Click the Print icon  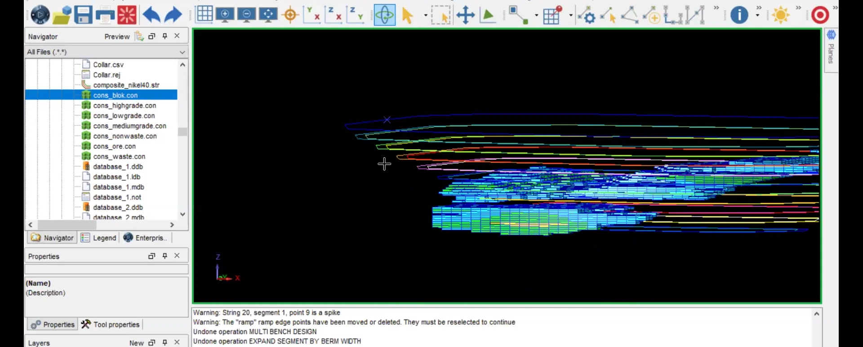(x=105, y=15)
